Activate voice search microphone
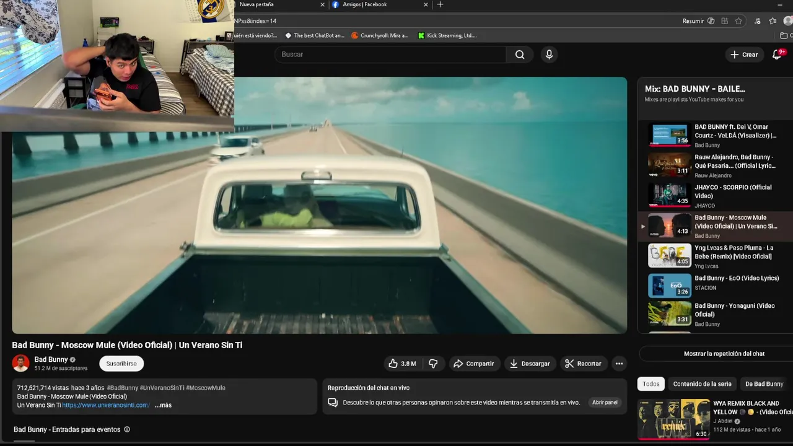Screen dimensions: 793x446 [549, 55]
